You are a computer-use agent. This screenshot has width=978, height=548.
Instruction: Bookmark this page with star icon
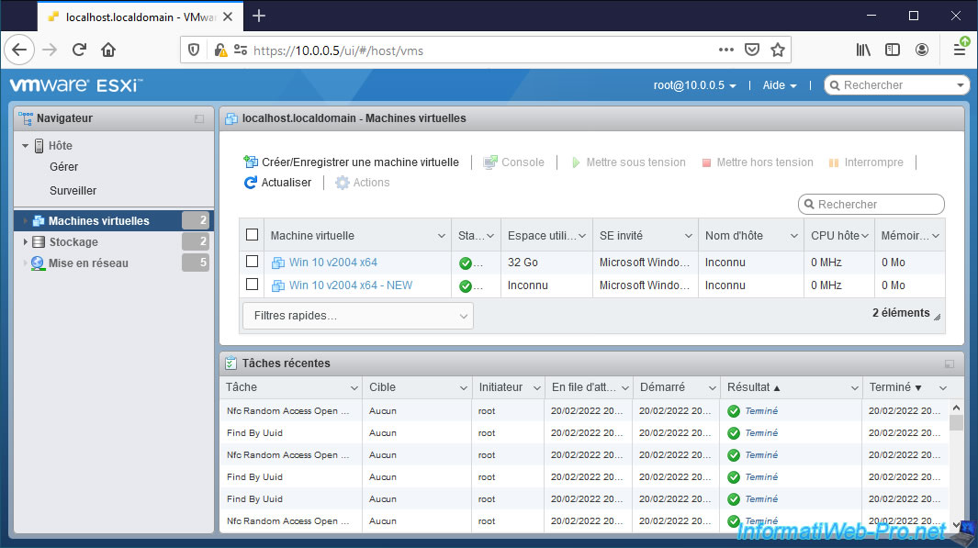pos(777,50)
